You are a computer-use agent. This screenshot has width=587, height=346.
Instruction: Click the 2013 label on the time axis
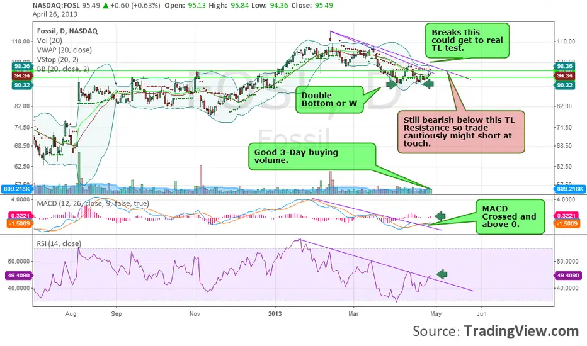275,313
